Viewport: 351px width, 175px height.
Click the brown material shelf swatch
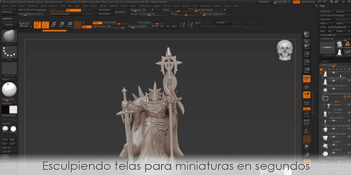click(x=306, y=139)
